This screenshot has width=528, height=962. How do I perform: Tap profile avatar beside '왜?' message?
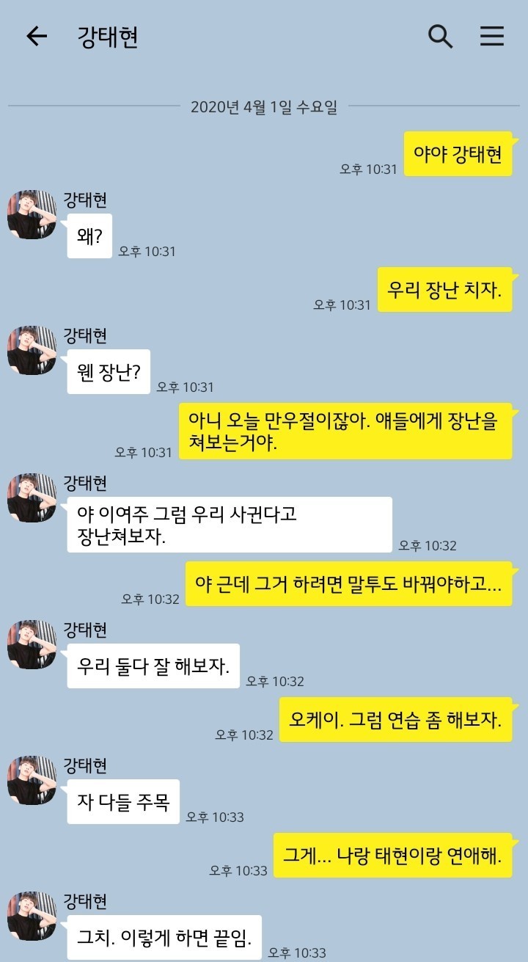pyautogui.click(x=32, y=214)
